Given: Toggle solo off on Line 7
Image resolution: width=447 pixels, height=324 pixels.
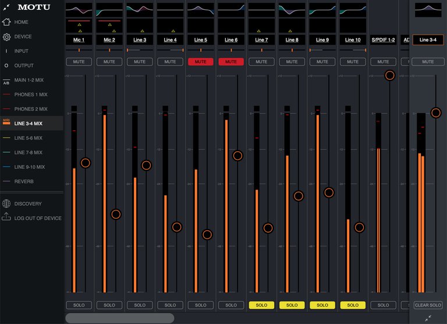Looking at the screenshot, I should (261, 305).
